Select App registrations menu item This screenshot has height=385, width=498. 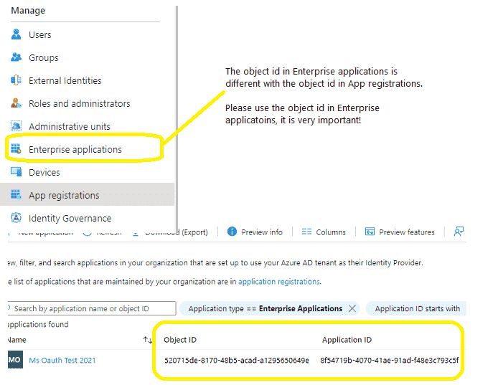pos(88,194)
